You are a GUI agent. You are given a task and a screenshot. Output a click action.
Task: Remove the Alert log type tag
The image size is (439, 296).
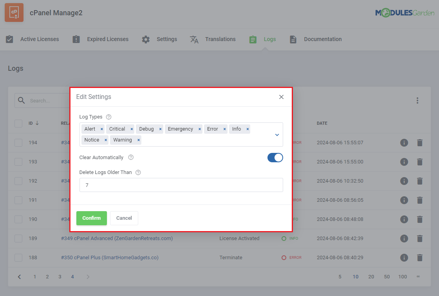[x=102, y=129]
